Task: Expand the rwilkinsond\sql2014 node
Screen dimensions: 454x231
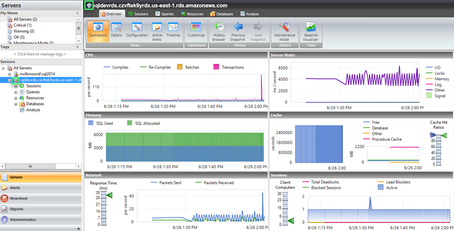Action: (10, 74)
